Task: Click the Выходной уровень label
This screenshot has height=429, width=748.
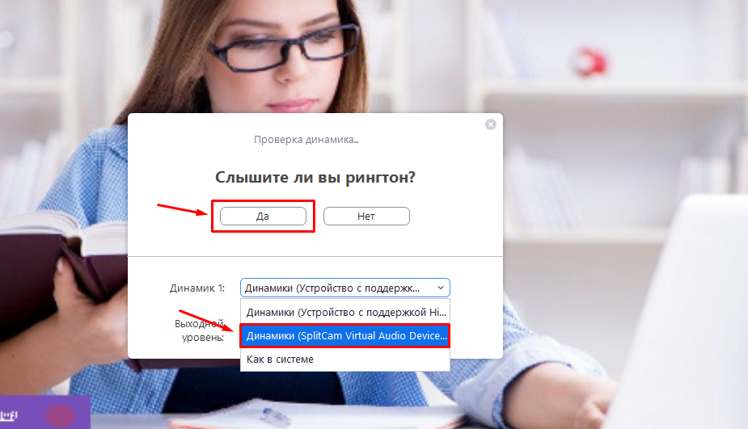Action: 200,330
